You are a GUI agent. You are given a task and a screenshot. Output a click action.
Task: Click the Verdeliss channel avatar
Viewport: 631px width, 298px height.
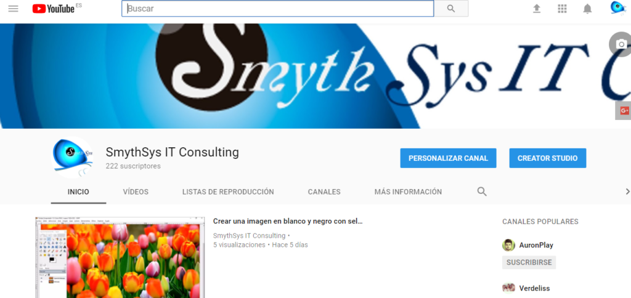click(x=508, y=288)
